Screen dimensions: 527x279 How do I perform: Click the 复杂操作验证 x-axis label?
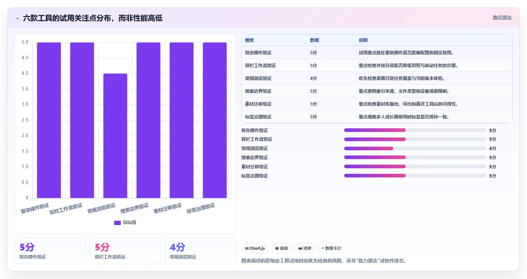pos(35,208)
